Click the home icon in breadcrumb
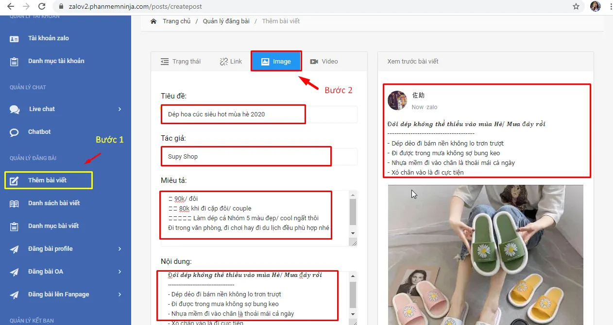 click(x=153, y=21)
